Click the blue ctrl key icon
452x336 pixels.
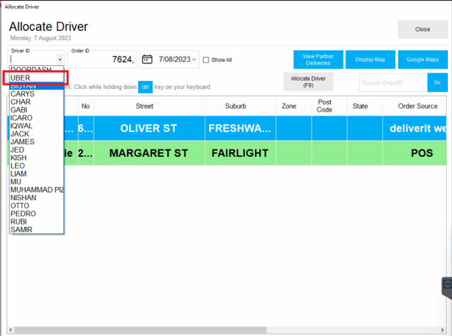tap(145, 87)
